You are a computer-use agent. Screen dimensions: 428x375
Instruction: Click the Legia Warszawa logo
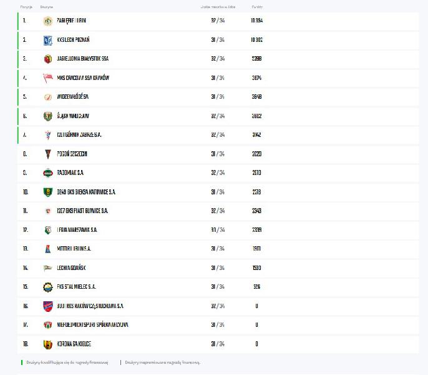coord(47,230)
